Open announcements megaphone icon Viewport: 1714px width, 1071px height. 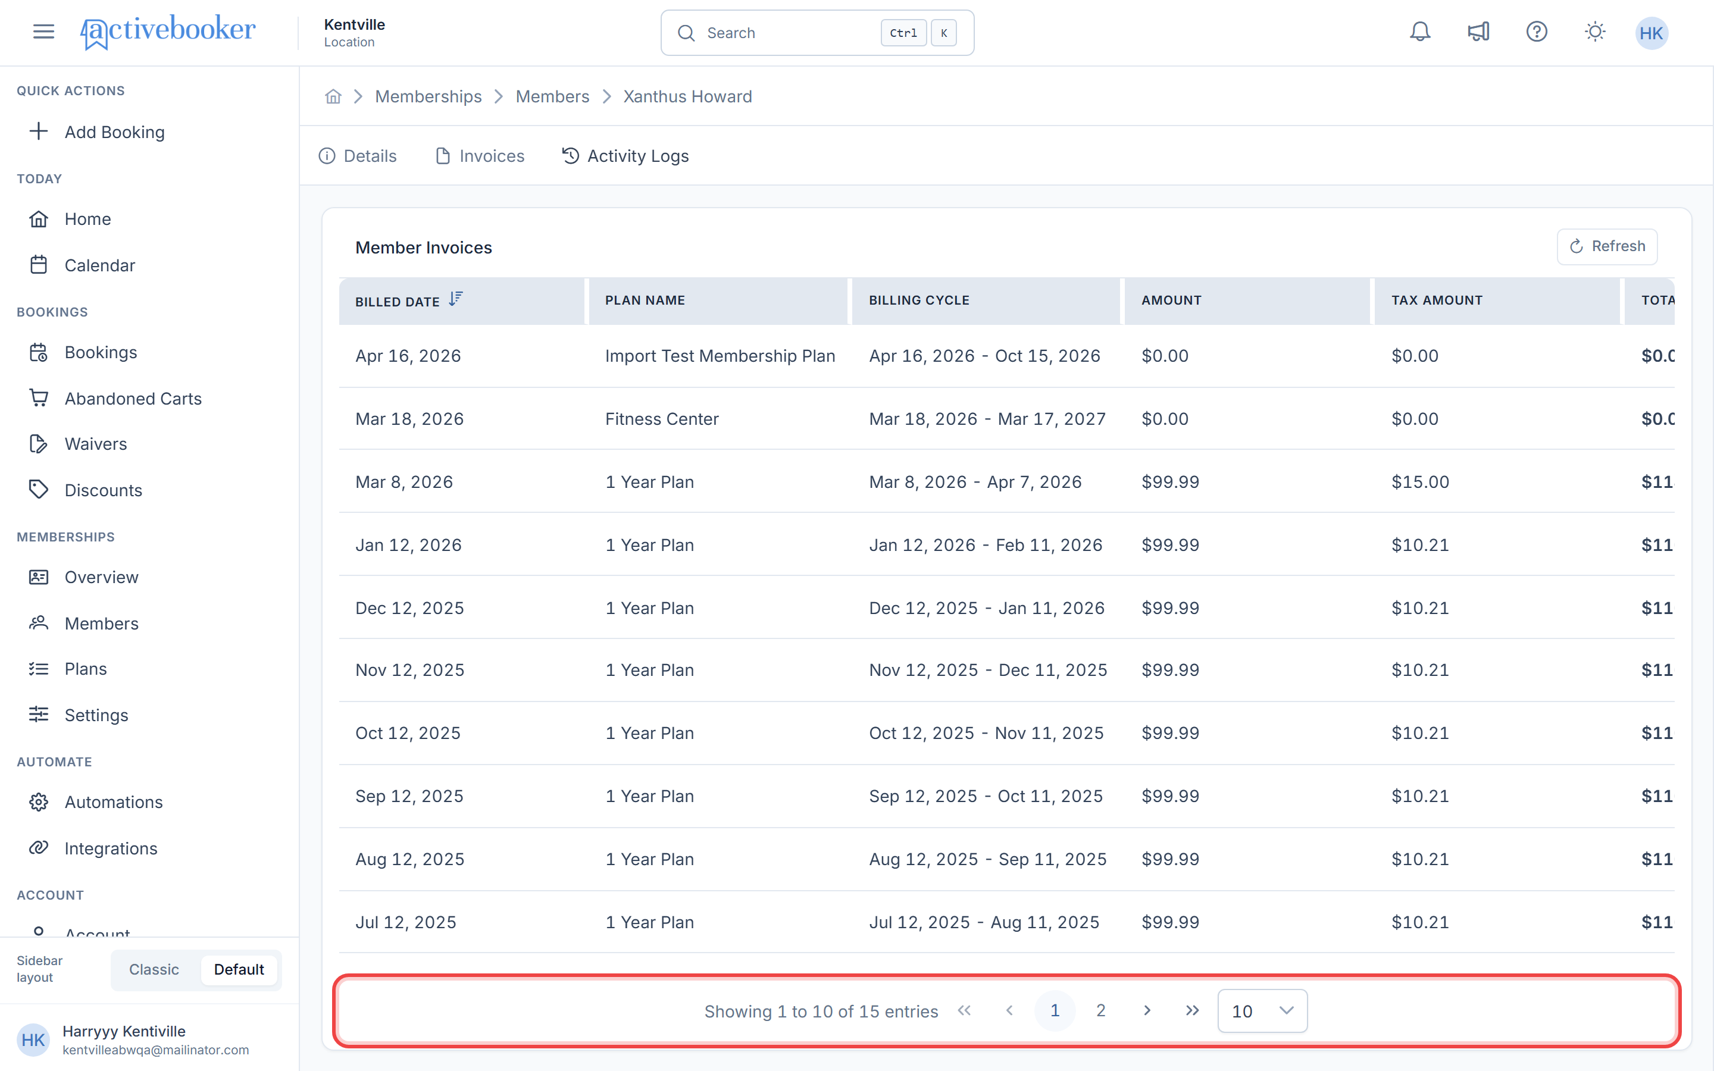(x=1478, y=32)
